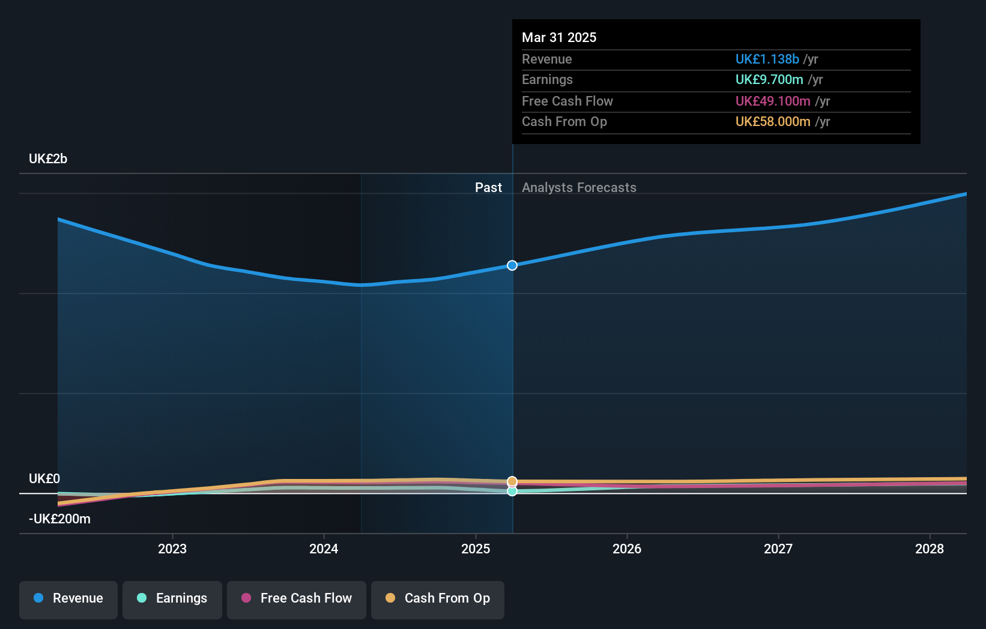This screenshot has height=629, width=986.
Task: Click the 2023 axis label
Action: point(172,549)
